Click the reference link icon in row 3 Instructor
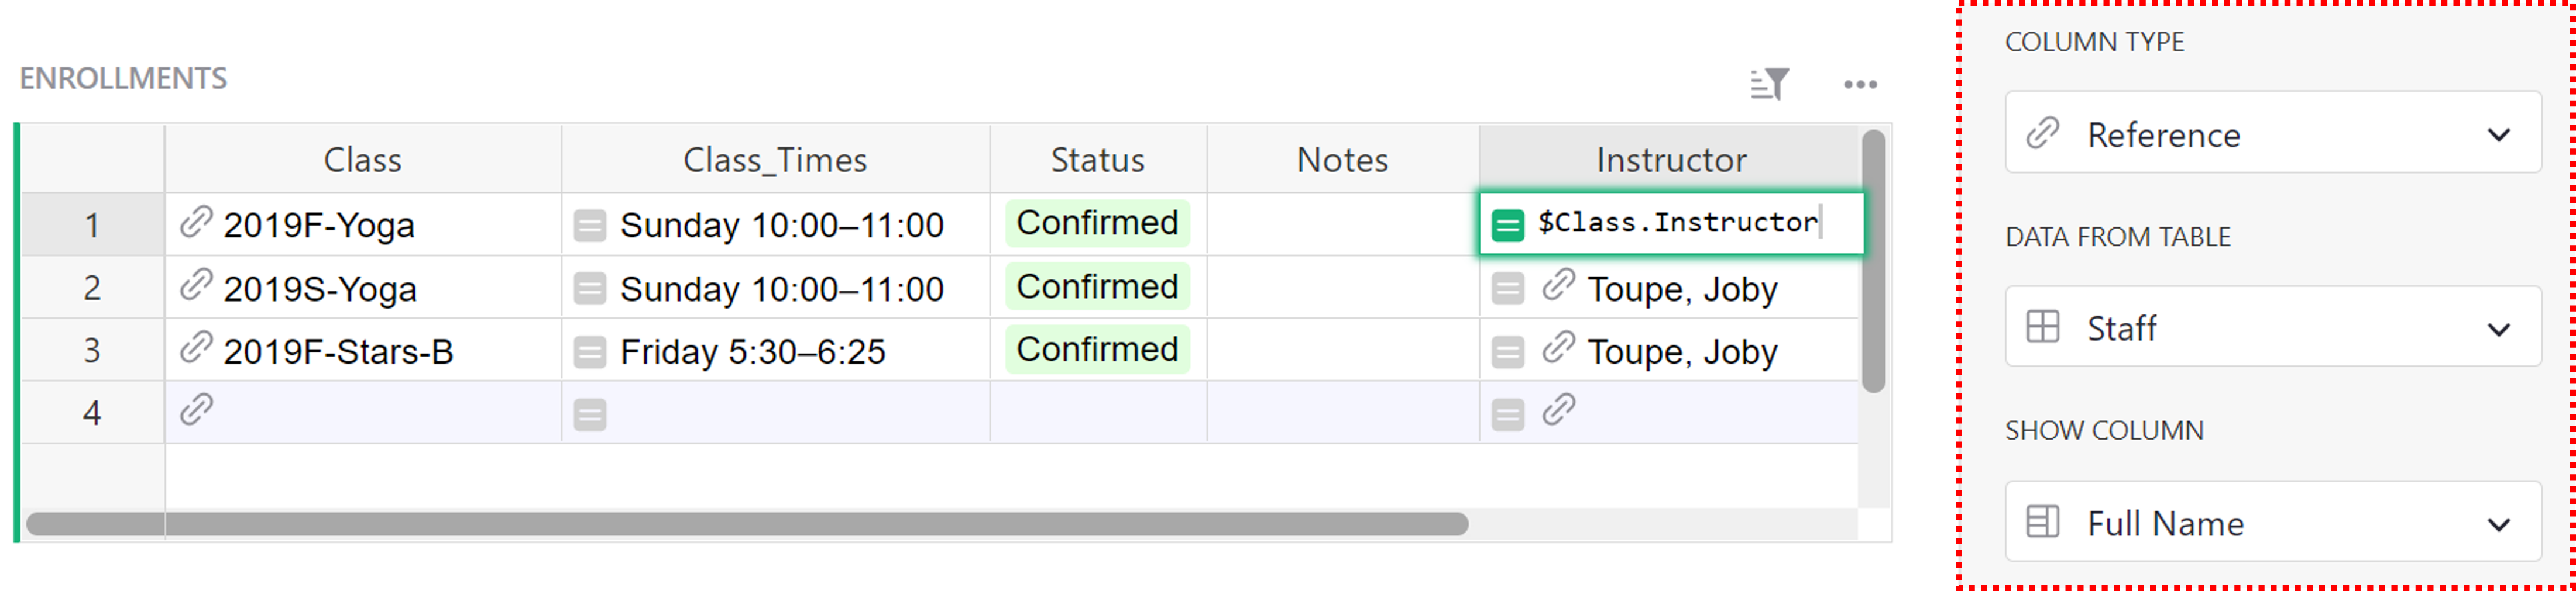 click(1558, 348)
